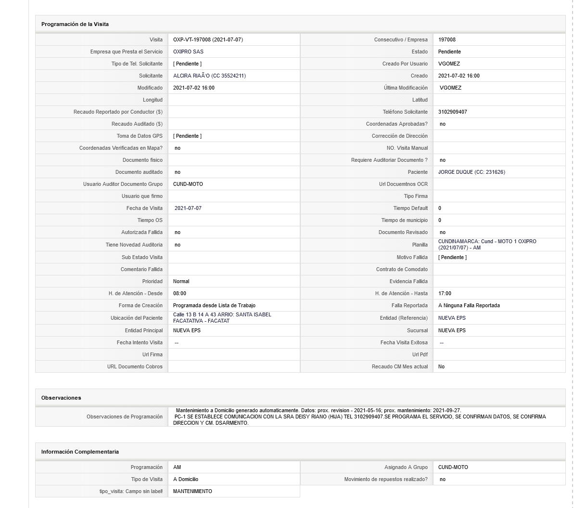
Task: Open solicitante link ALCIRA RIAÃ'O (CC 35524211)
Action: (209, 76)
